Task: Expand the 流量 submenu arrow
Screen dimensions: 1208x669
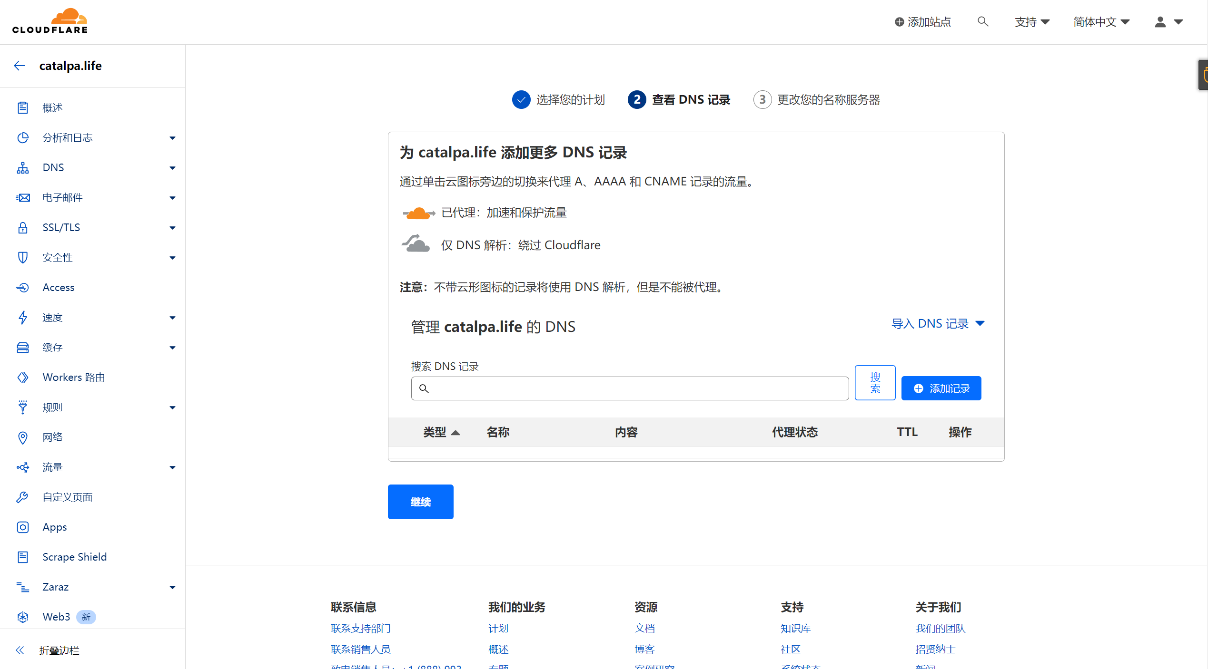Action: 172,468
